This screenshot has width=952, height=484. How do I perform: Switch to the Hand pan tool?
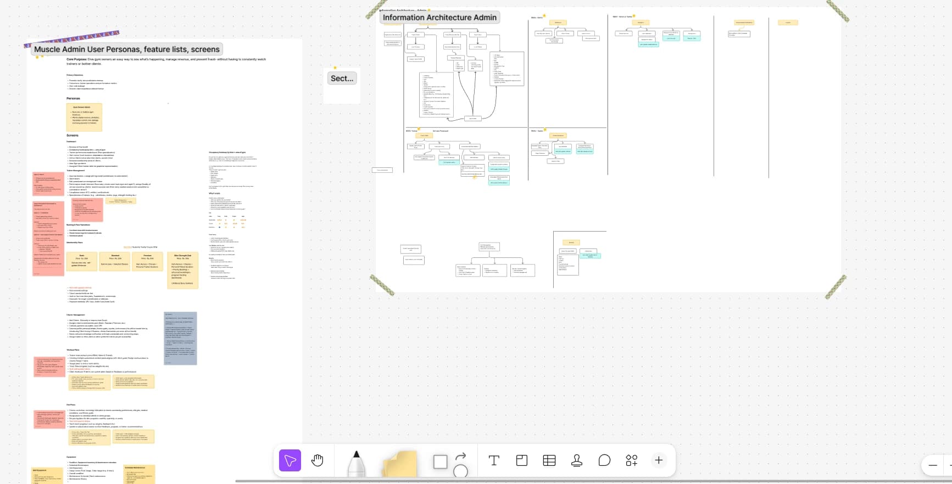318,460
